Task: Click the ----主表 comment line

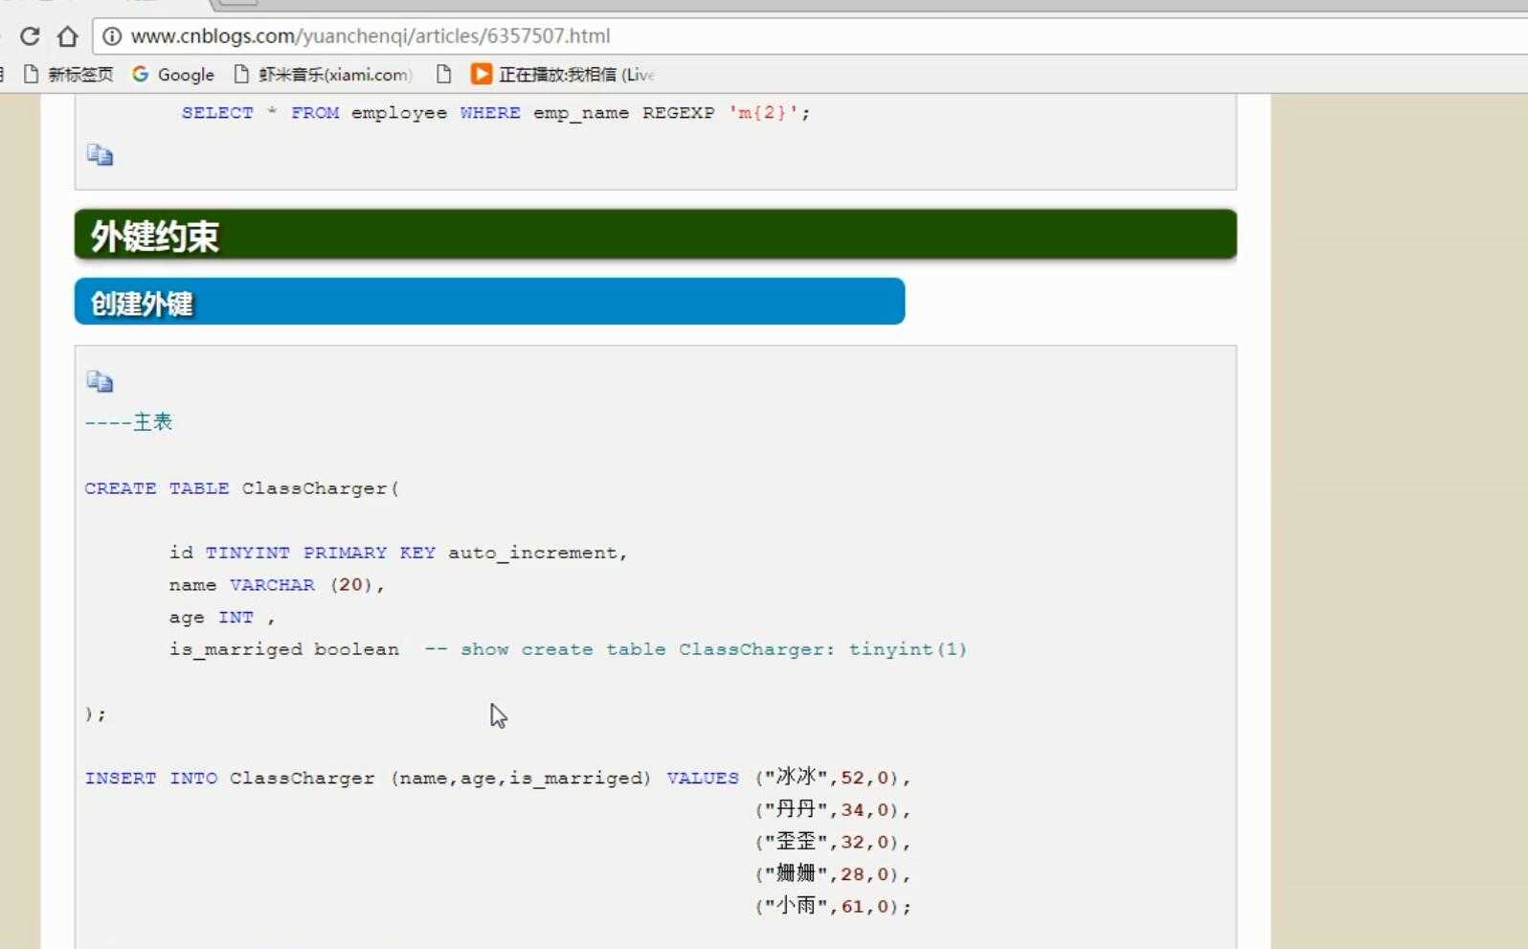Action: coord(128,422)
